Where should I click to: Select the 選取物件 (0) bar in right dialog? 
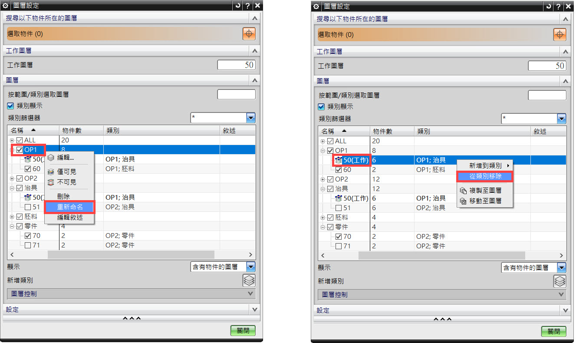point(434,34)
